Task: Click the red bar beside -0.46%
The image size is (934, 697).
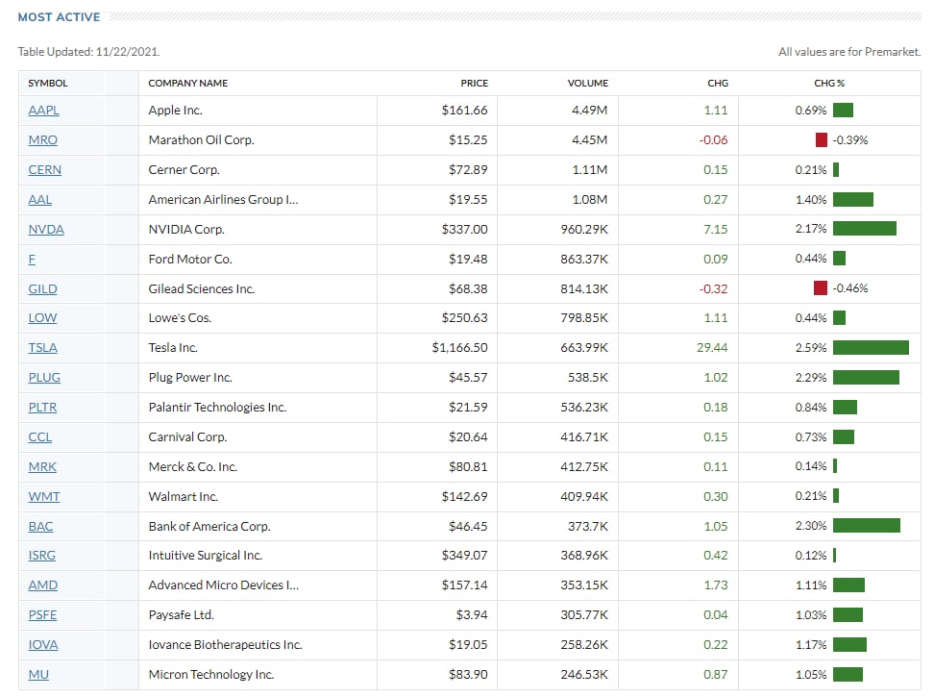Action: pos(821,288)
